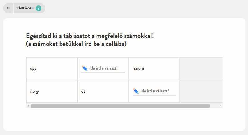Viewport: 248px width, 135px height.
Task: Click the table's horizontal scrollbar thumb
Action: 120,106
